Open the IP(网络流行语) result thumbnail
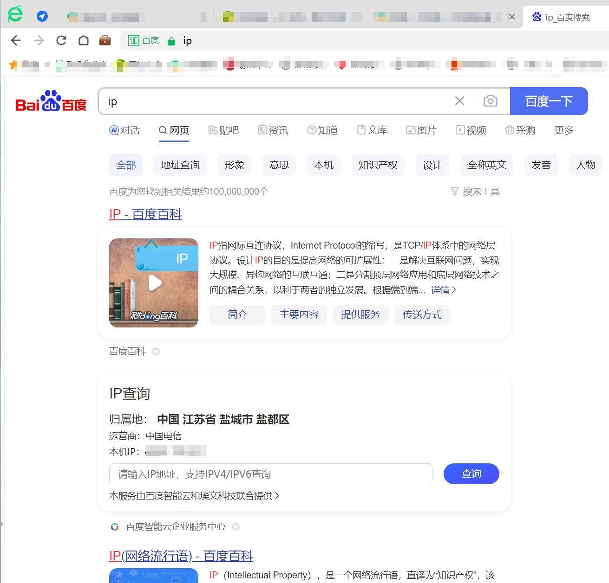This screenshot has height=583, width=609. click(x=154, y=576)
